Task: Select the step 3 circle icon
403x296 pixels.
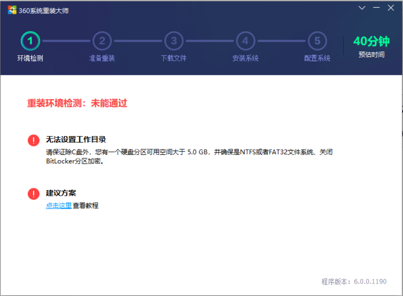Action: click(174, 41)
